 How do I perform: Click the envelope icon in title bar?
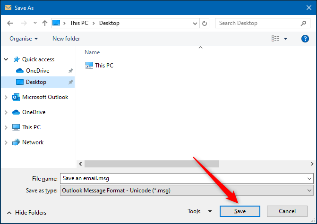point(9,8)
